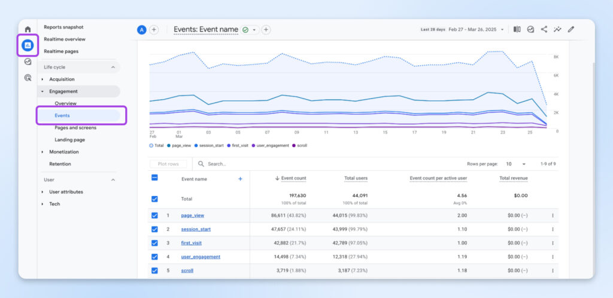Toggle the Total row checkbox
Viewport: 613px width, 298px height.
[155, 199]
